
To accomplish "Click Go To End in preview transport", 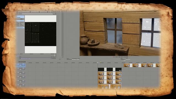I will point(124,57).
